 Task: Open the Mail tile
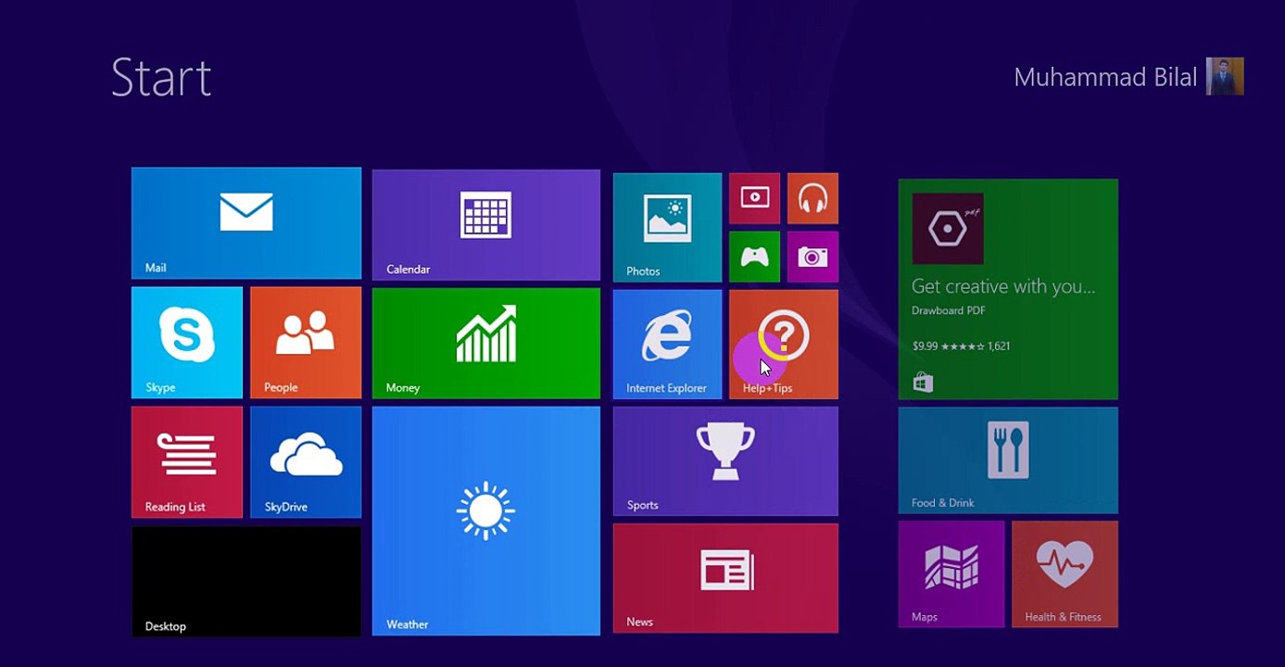coord(246,223)
